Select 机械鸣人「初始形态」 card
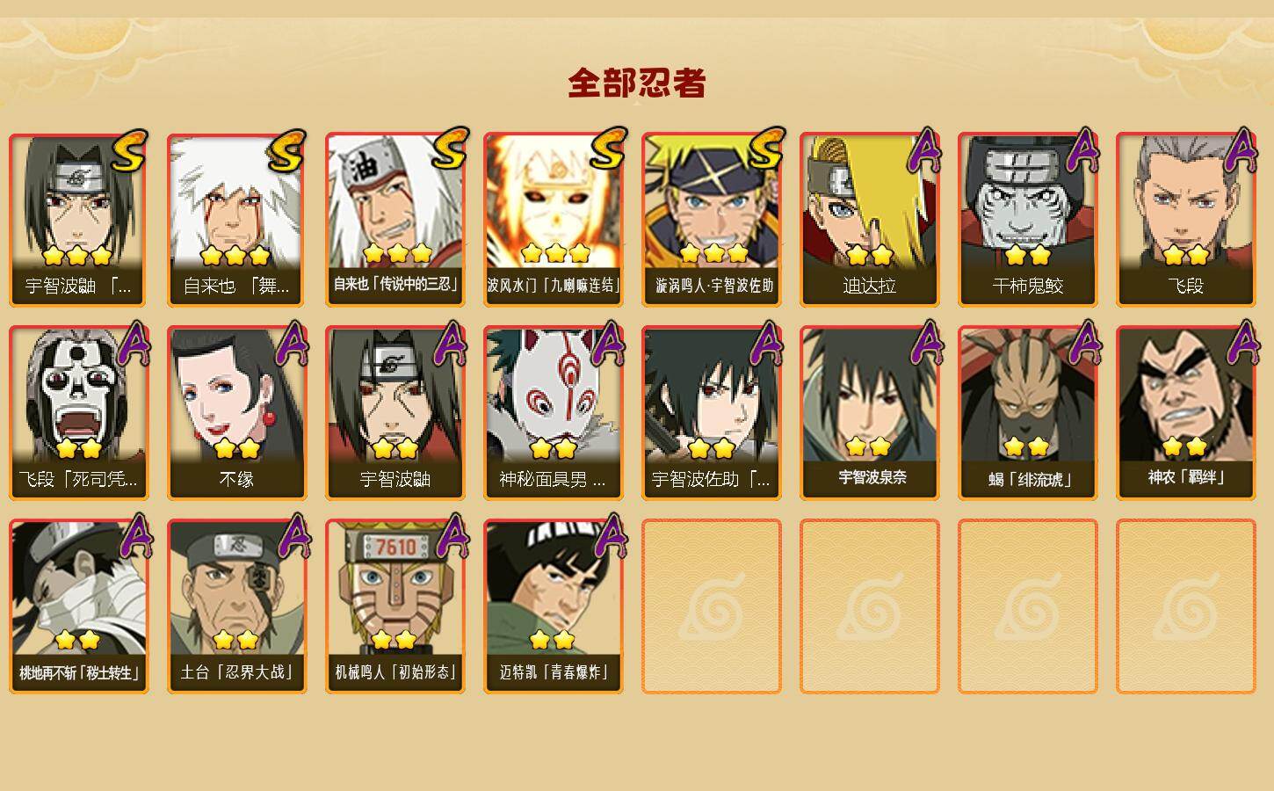1274x791 pixels. click(x=395, y=606)
